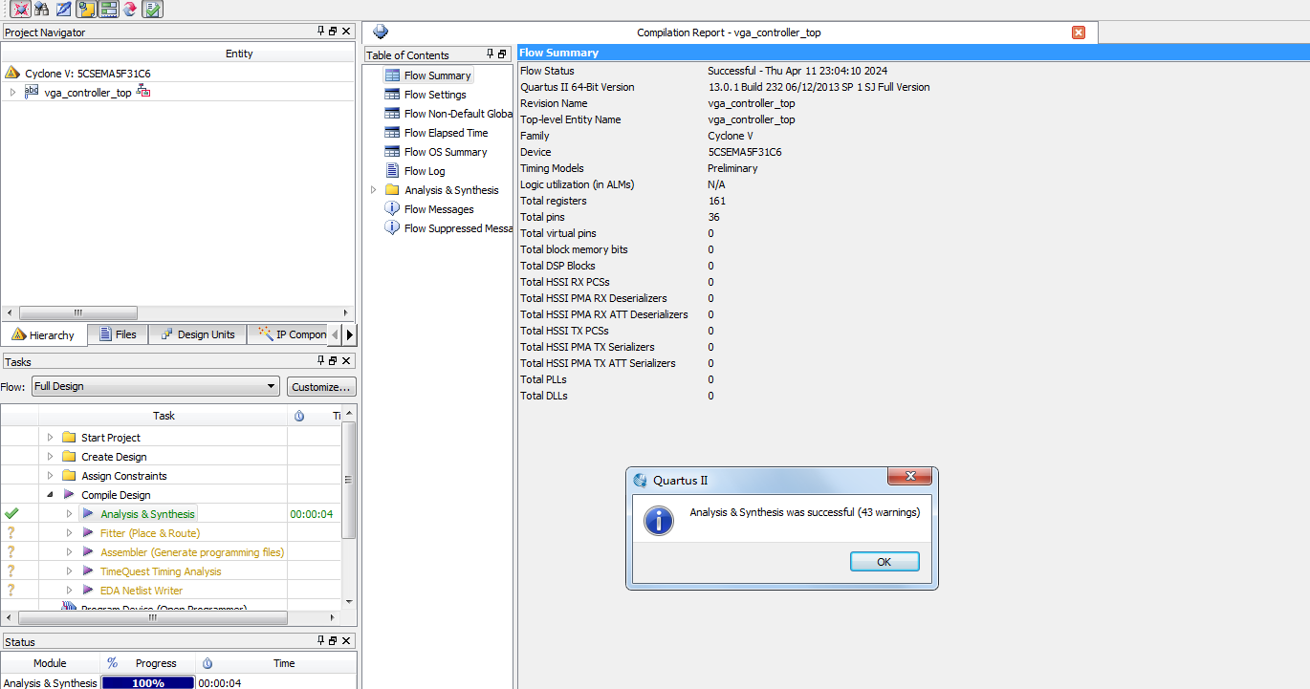
Task: Float the Tasks panel
Action: (333, 361)
